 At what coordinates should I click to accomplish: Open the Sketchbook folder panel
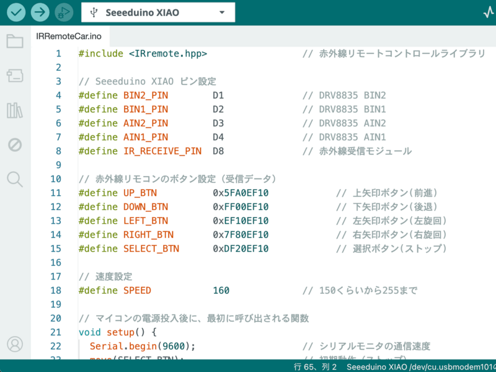[x=15, y=42]
